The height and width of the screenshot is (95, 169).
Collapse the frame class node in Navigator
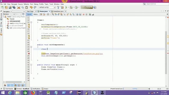(3, 17)
